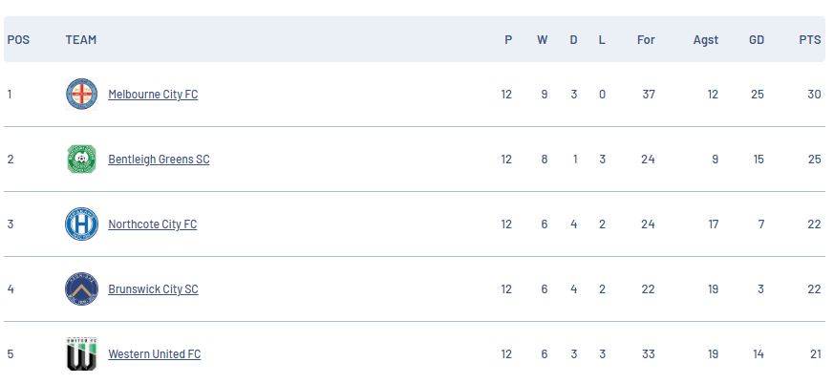The width and height of the screenshot is (834, 384).
Task: Open the Bentleigh Greens SC team link
Action: [159, 160]
